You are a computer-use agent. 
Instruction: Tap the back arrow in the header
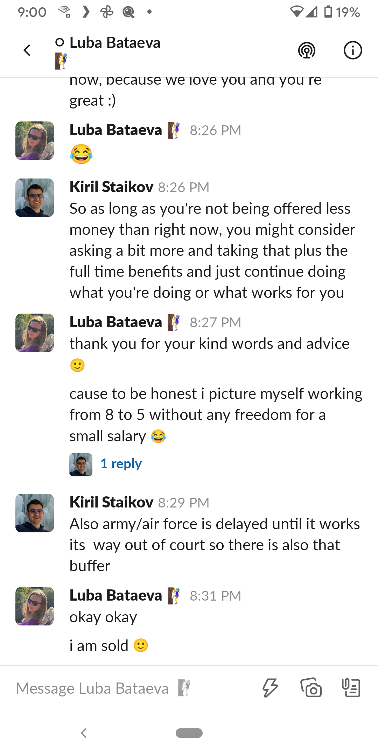tap(27, 50)
